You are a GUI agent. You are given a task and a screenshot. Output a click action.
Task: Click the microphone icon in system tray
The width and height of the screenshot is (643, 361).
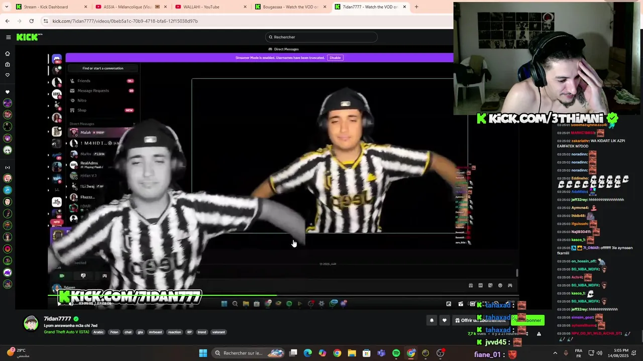566,353
